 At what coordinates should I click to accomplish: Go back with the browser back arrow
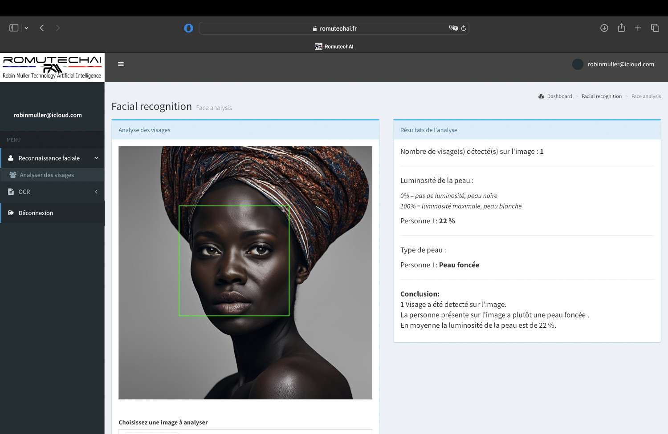pyautogui.click(x=42, y=28)
